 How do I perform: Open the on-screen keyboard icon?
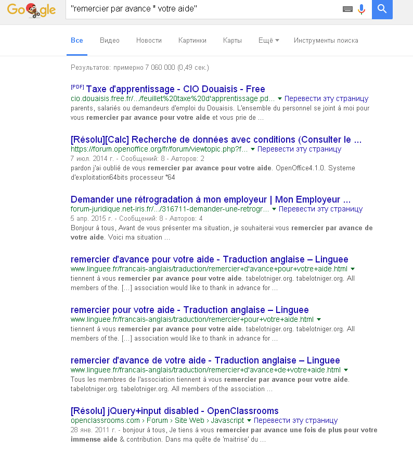click(x=347, y=9)
